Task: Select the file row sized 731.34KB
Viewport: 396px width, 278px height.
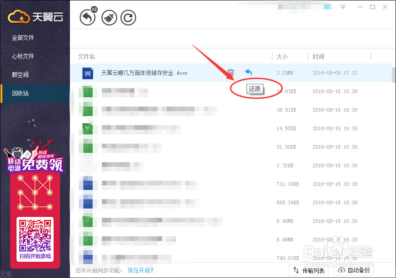Action: click(231, 184)
